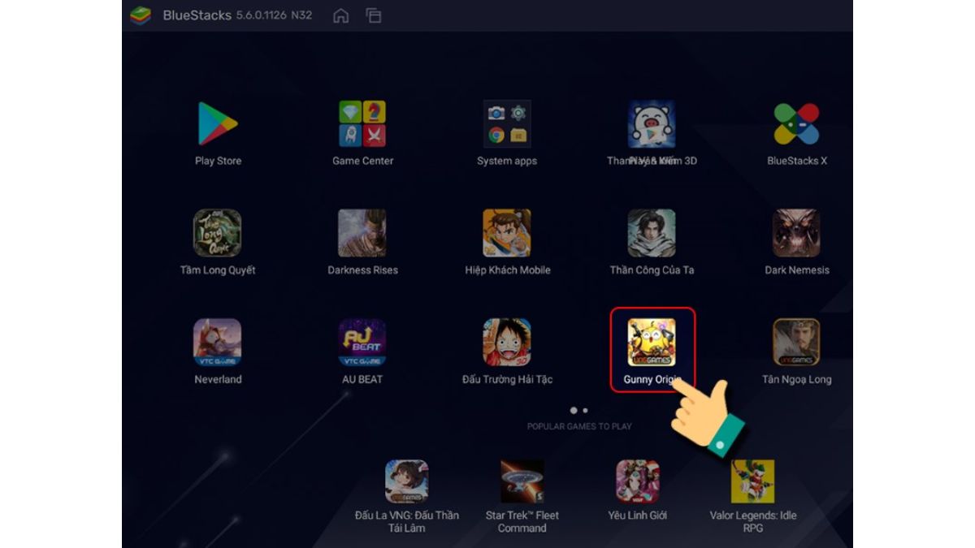Open the Yêu Linh Giới popular game

click(637, 481)
